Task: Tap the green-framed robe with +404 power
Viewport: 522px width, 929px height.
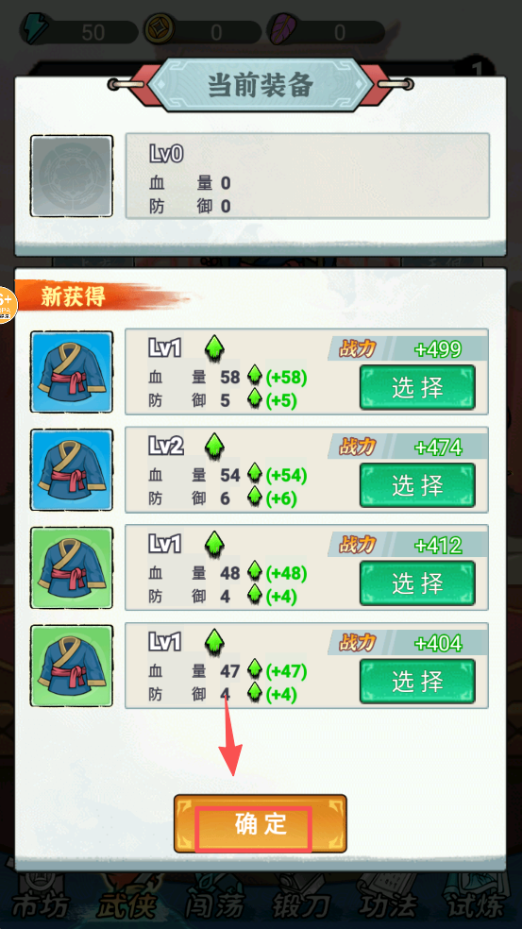Action: pyautogui.click(x=72, y=666)
